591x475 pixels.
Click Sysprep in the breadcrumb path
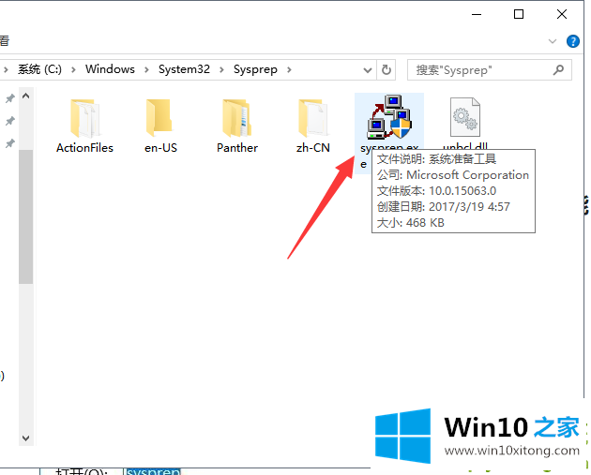click(x=255, y=69)
